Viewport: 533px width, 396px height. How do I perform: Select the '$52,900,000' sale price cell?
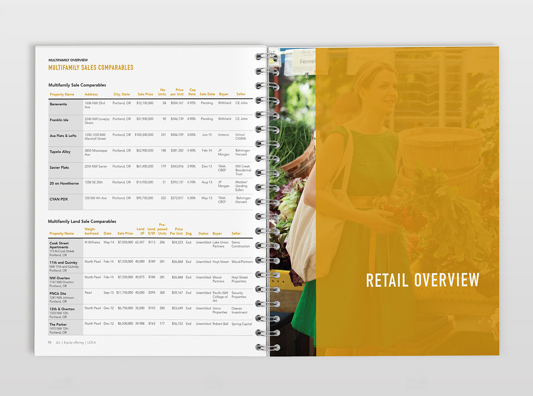[x=145, y=151]
